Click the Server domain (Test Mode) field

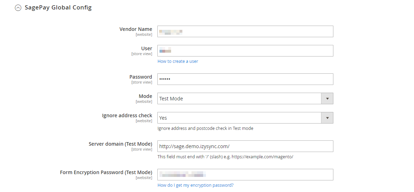(245, 146)
